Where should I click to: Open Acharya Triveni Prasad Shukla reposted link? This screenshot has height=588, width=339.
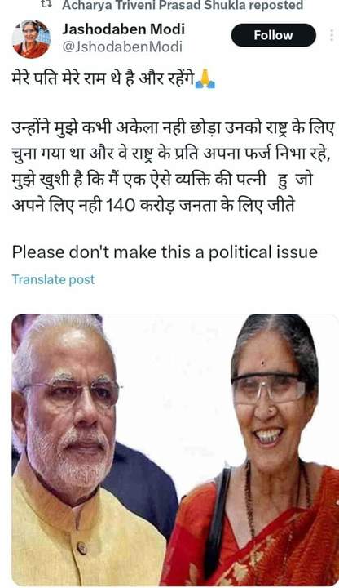click(183, 5)
